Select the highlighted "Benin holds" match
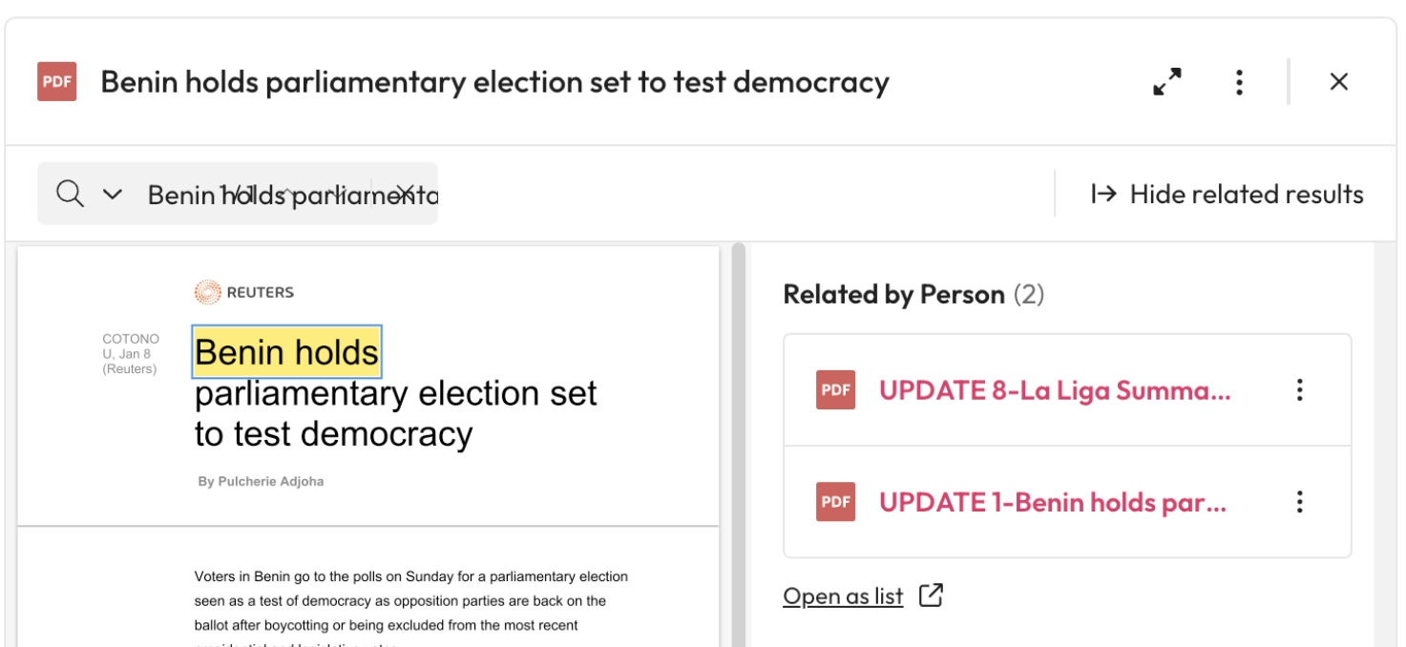The image size is (1406, 647). point(286,352)
